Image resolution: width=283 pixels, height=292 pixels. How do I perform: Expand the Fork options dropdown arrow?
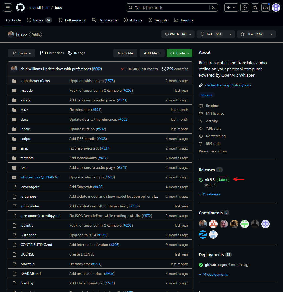pos(231,34)
